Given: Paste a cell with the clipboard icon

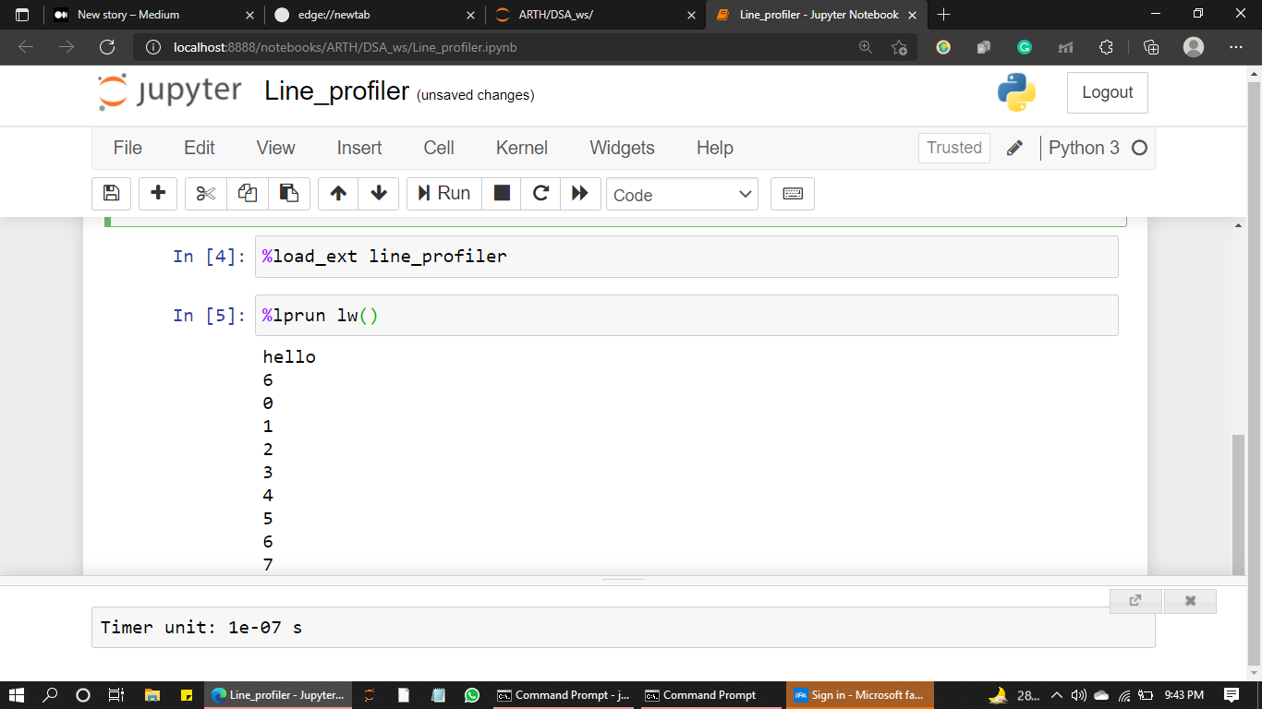Looking at the screenshot, I should pos(288,194).
